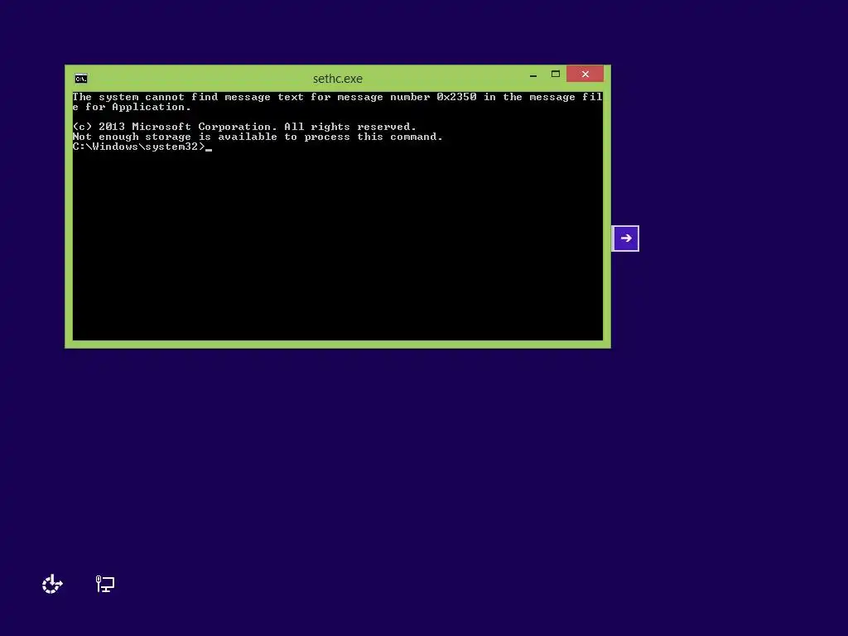Click "The system cannot find message text" line

pos(338,97)
